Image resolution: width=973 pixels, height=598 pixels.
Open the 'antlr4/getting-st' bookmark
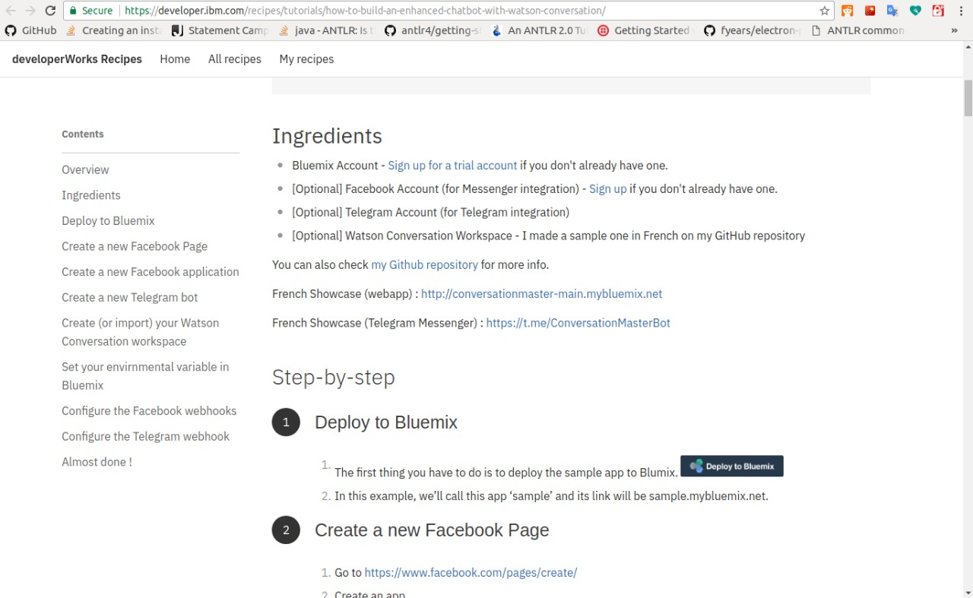coord(433,30)
